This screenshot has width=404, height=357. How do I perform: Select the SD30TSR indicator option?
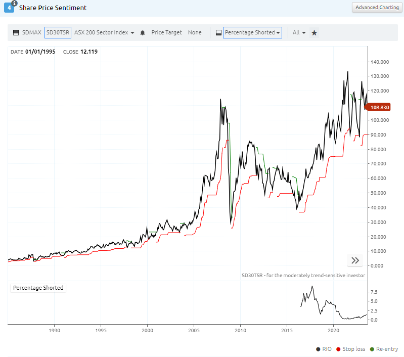tap(58, 32)
